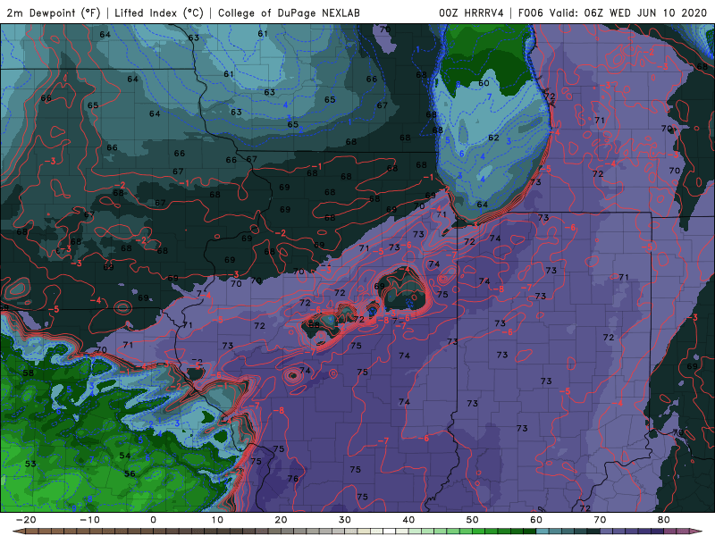715x536 pixels.
Task: Click the '2m Dewpoint (°F)' title text
Action: [x=53, y=13]
